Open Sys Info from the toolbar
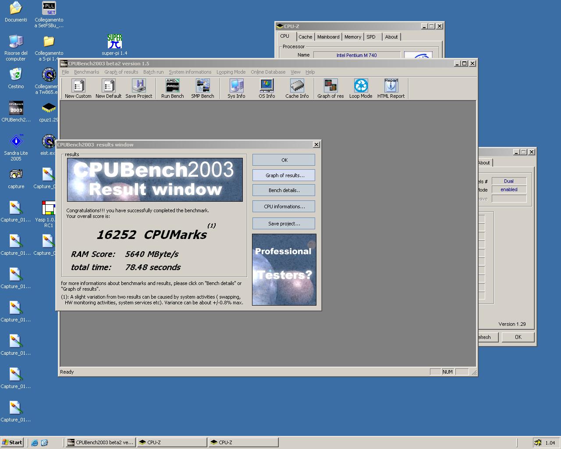This screenshot has height=449, width=561. [x=236, y=89]
